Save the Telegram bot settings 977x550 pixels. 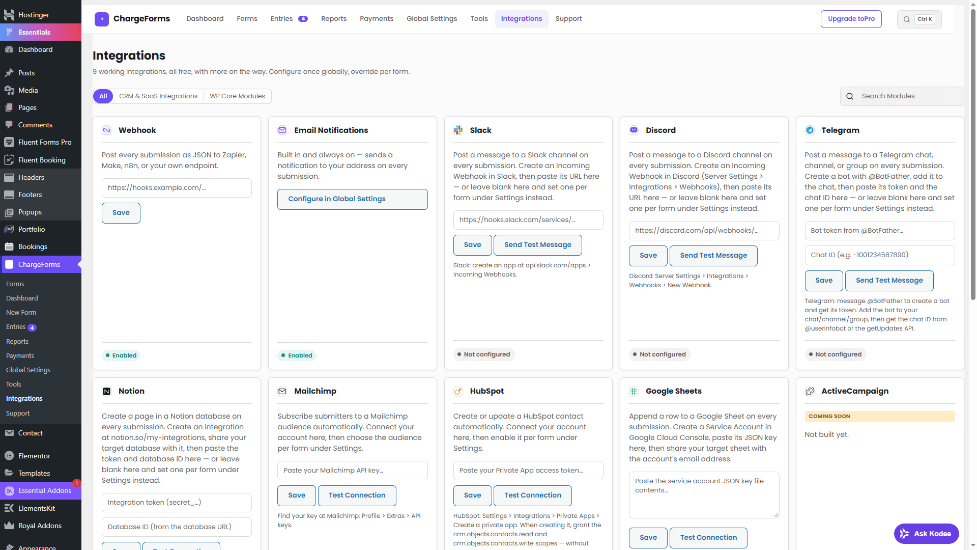824,281
